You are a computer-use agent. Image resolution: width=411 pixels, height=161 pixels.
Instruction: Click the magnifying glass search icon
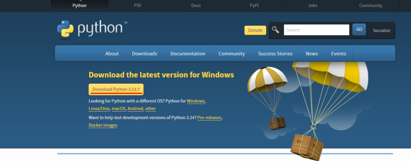click(x=275, y=30)
